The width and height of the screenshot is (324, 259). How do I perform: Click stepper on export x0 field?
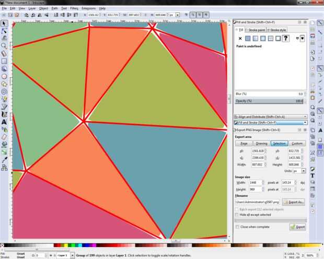(x=265, y=151)
